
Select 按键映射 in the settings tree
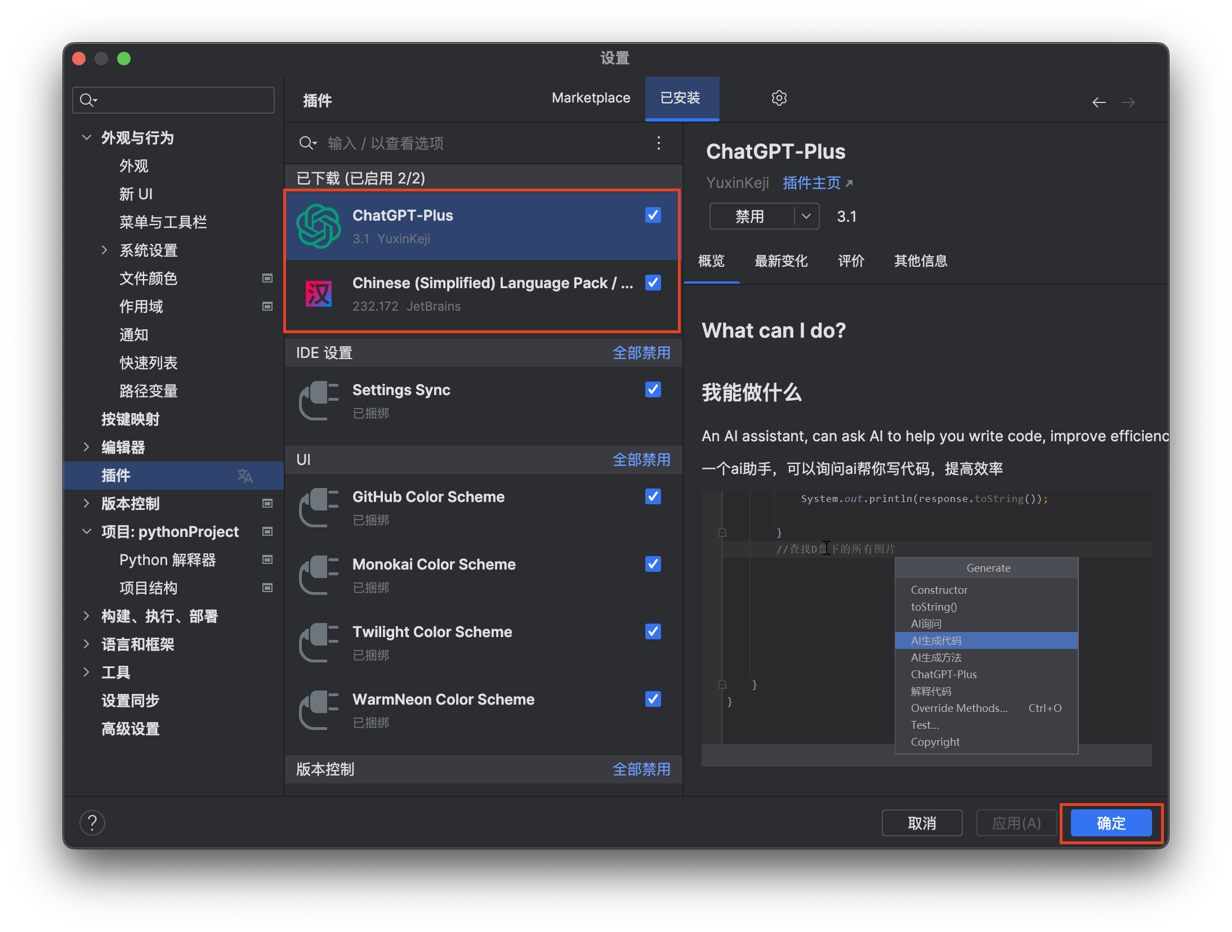coord(130,419)
